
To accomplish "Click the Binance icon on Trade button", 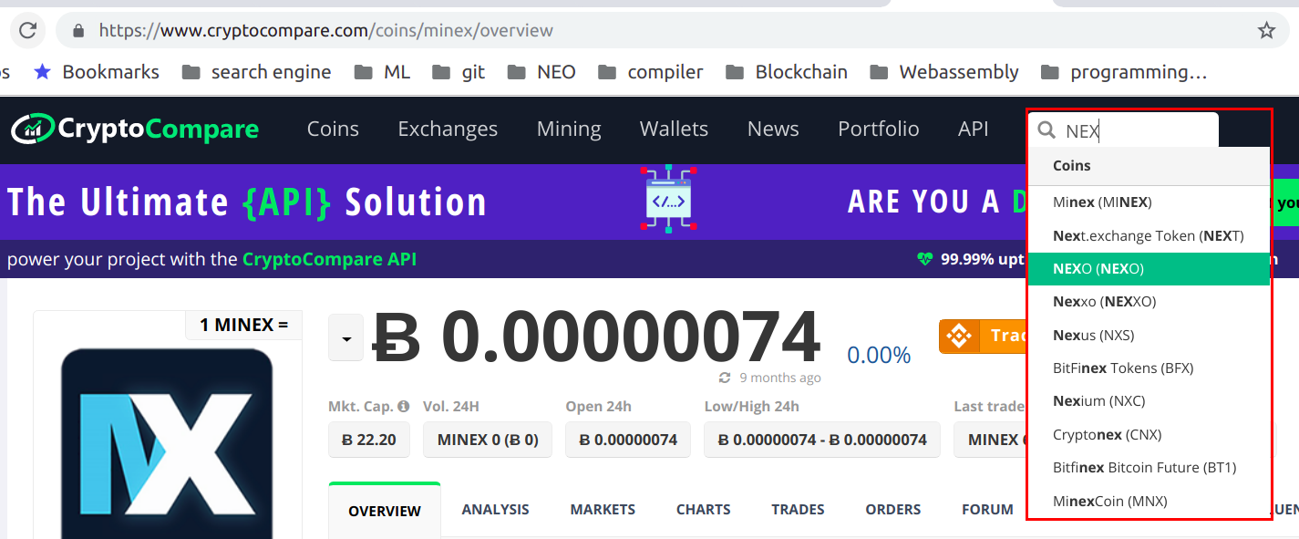I will [x=959, y=337].
